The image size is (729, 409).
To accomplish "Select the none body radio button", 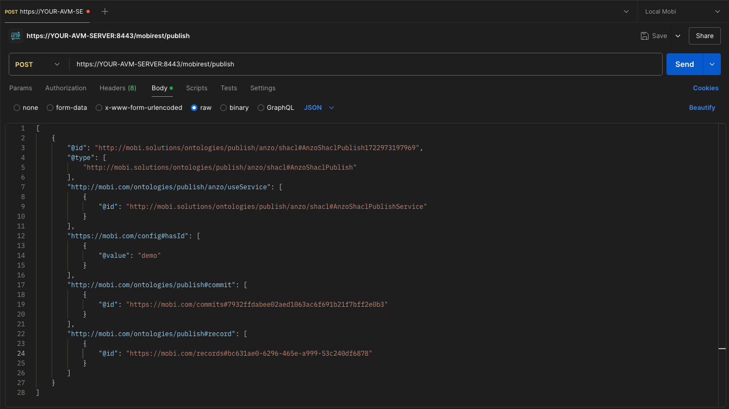I will tap(17, 108).
